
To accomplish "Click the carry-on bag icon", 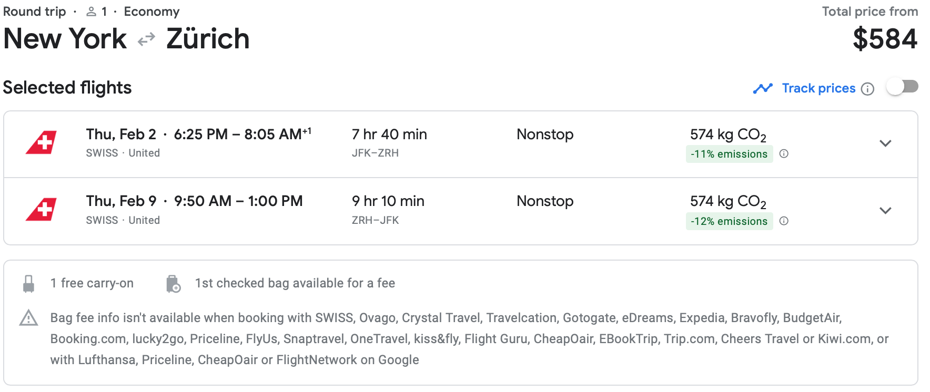I will [x=29, y=284].
